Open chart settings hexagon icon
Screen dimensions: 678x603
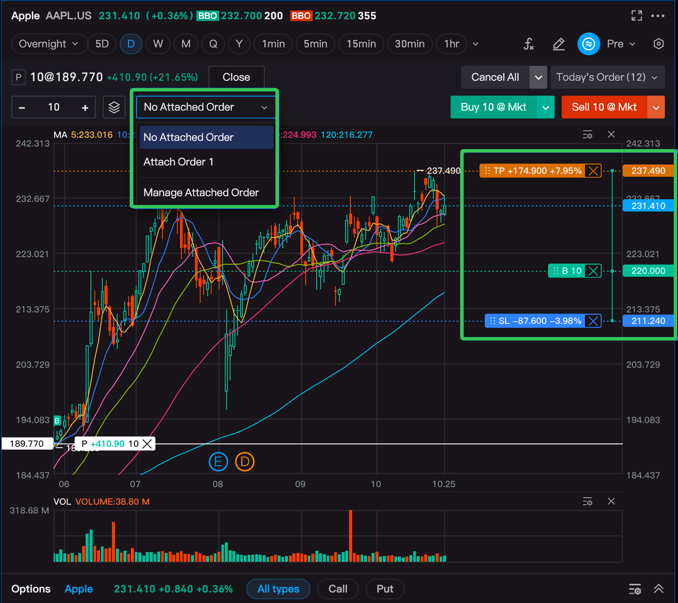pyautogui.click(x=658, y=44)
